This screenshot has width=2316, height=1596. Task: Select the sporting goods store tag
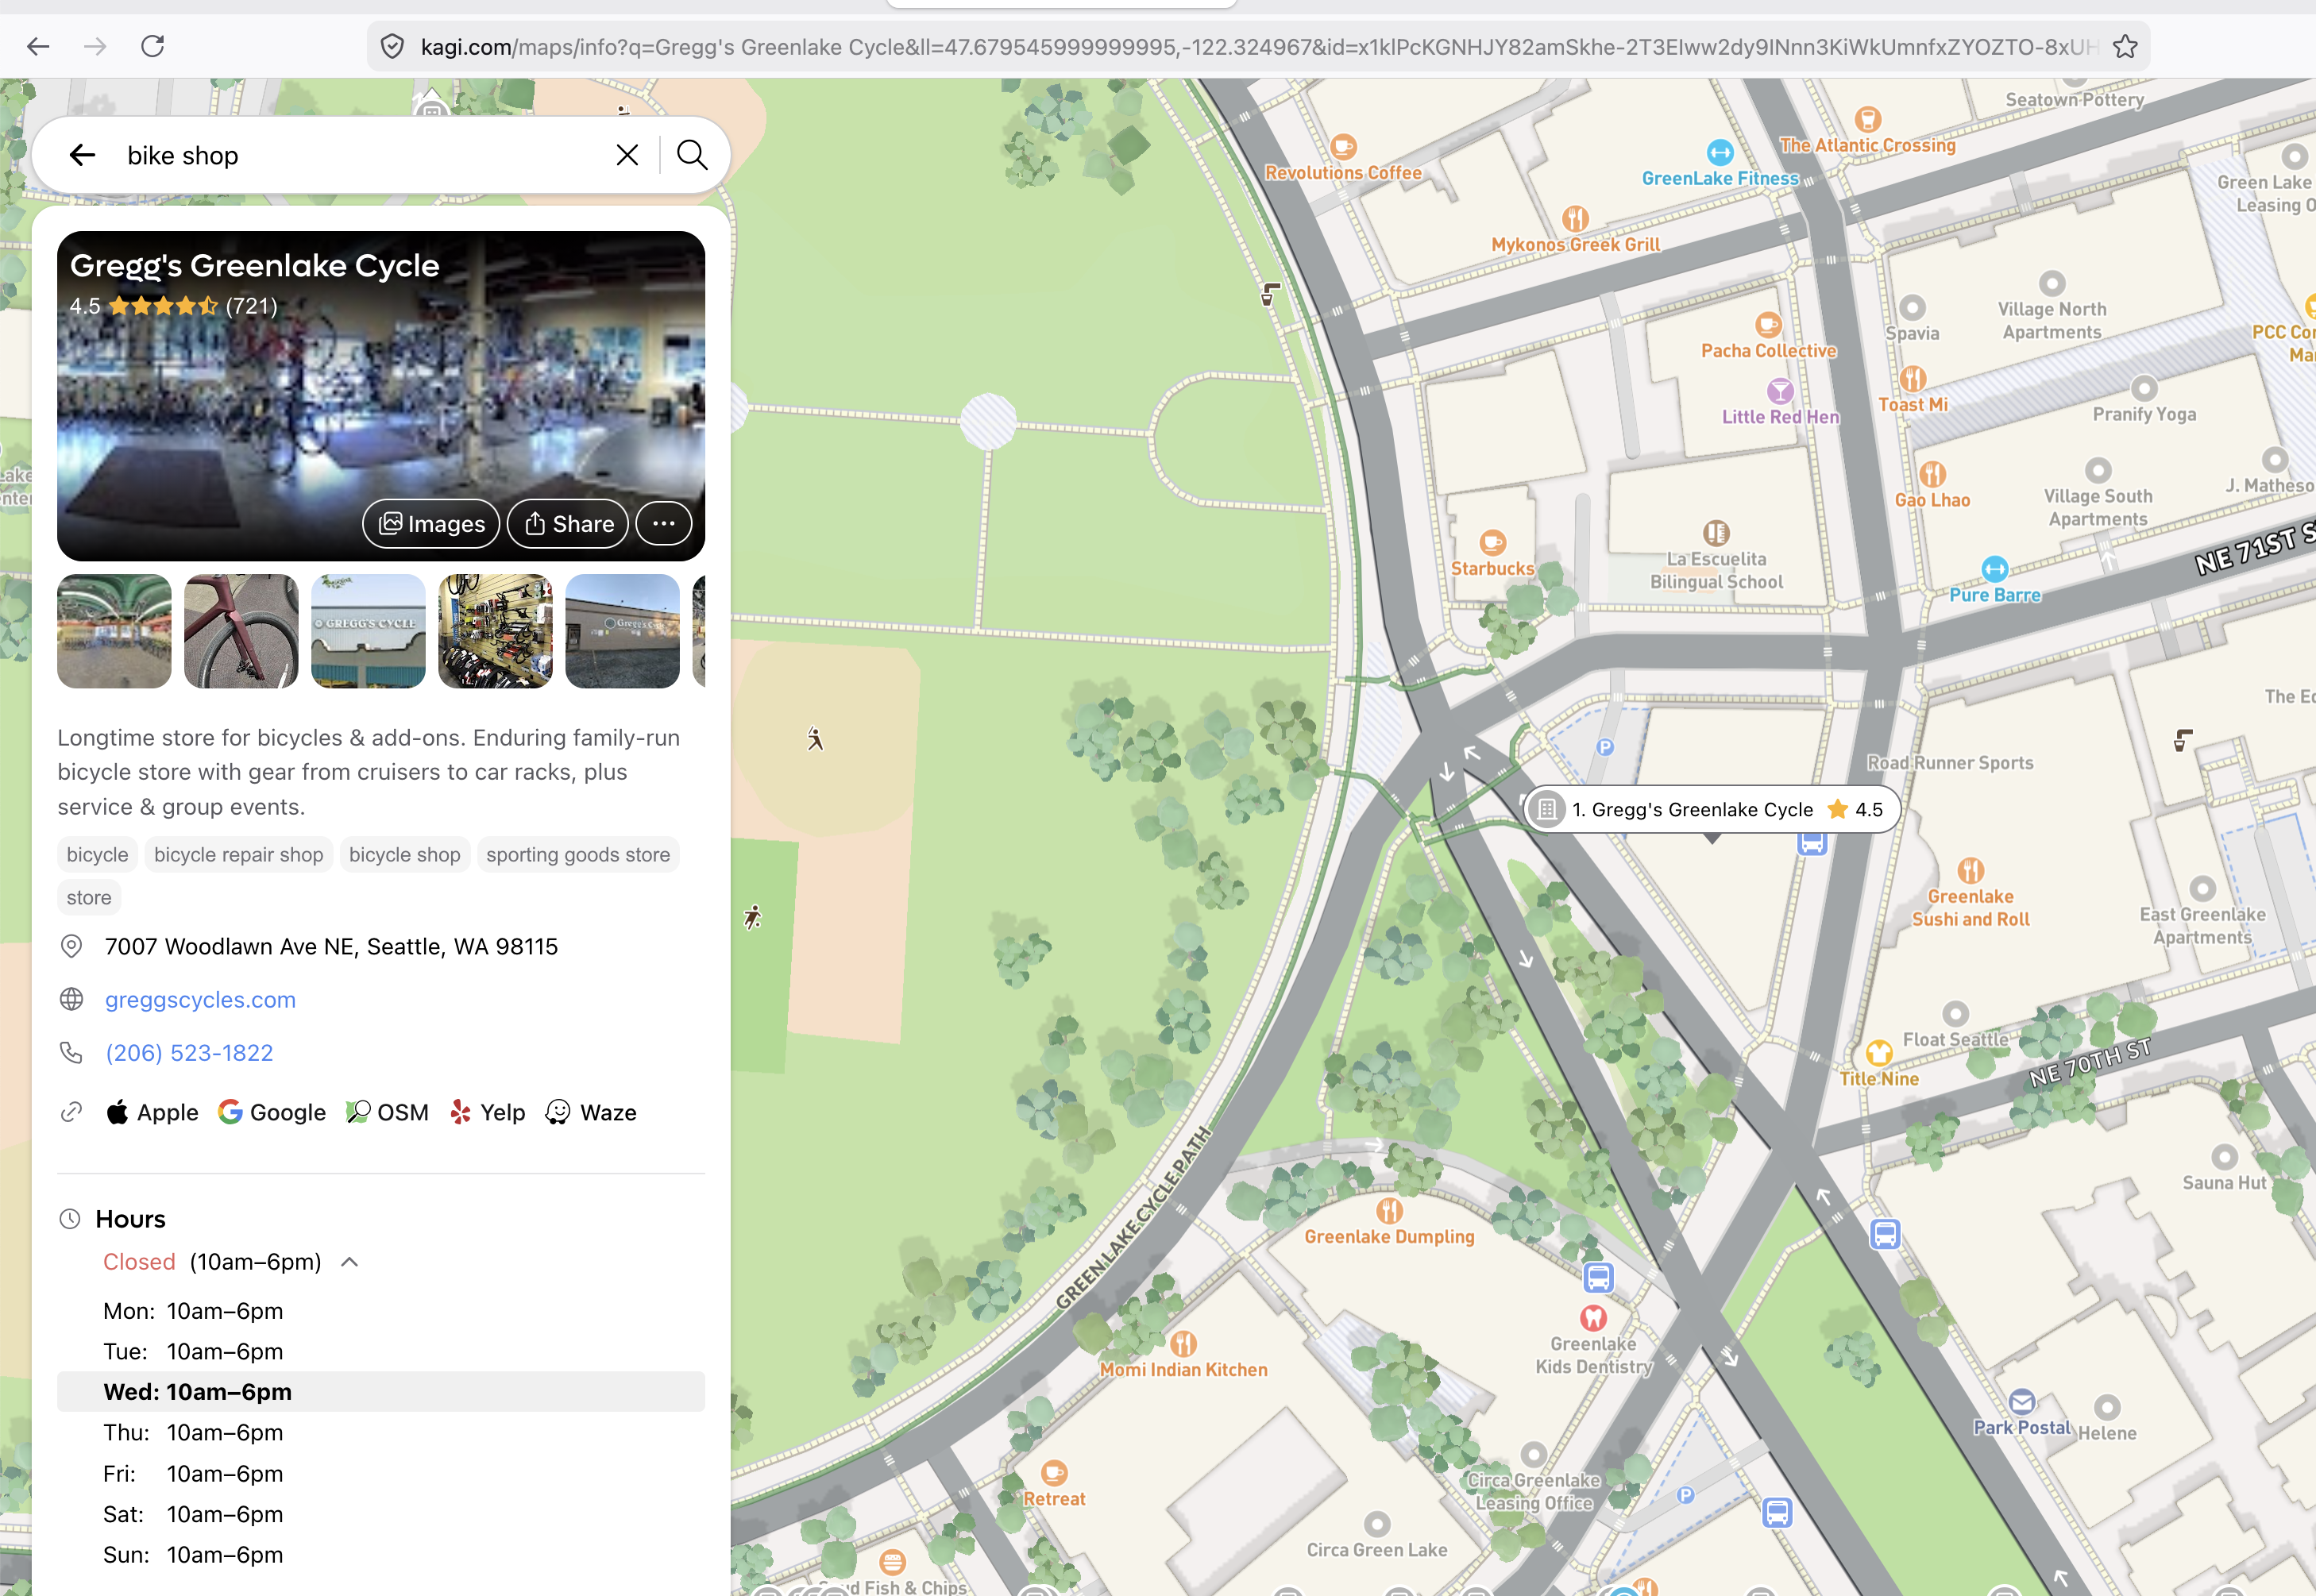point(578,855)
